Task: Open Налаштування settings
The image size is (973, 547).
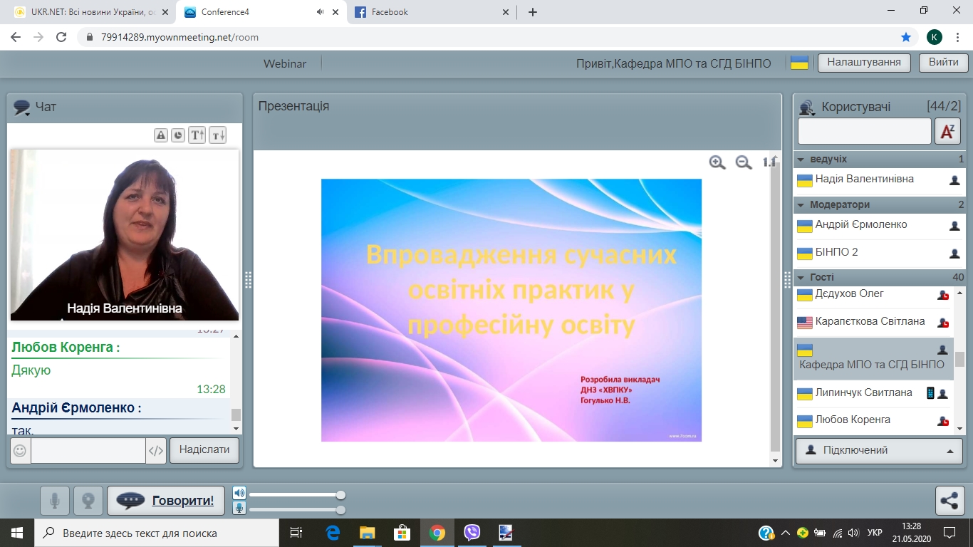Action: tap(864, 62)
